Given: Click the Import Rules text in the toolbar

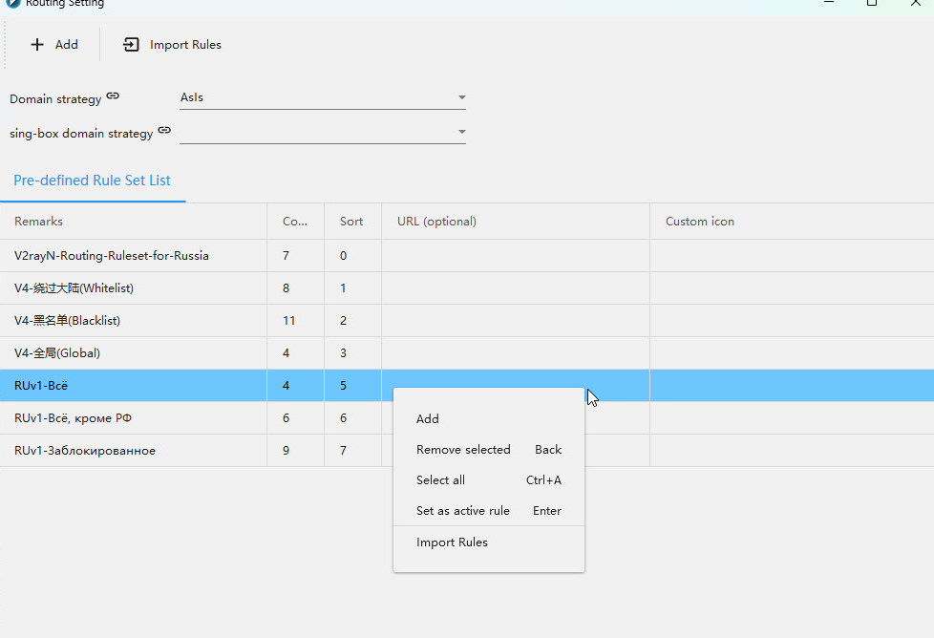Looking at the screenshot, I should tap(185, 45).
